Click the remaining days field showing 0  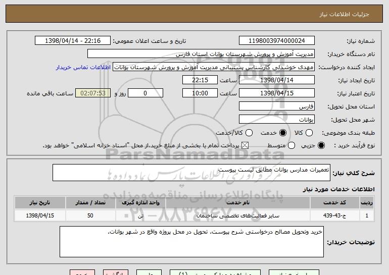[145, 93]
